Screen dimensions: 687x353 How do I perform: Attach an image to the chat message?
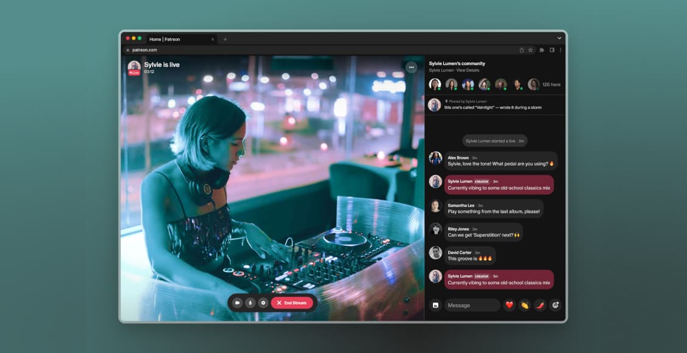tap(435, 305)
